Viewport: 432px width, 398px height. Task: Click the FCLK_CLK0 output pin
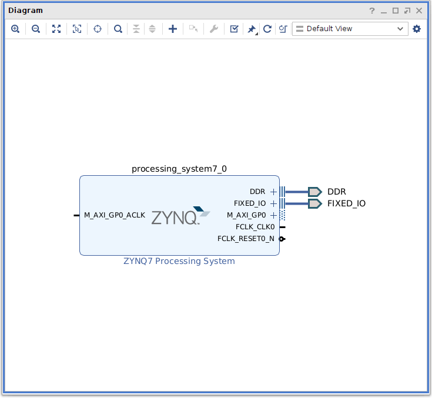click(x=282, y=227)
